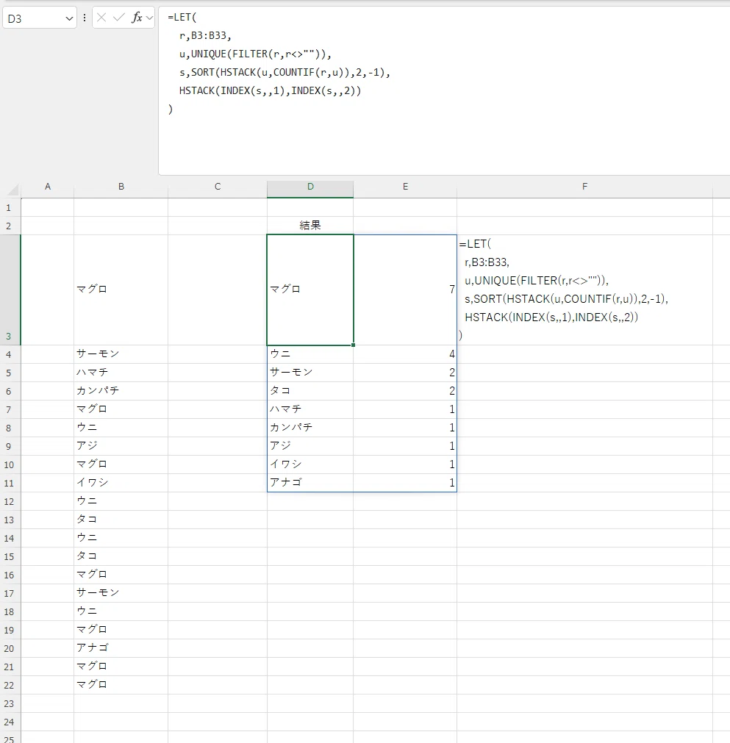This screenshot has width=730, height=743.
Task: Click the fill handle of cell D3
Action: click(x=353, y=345)
